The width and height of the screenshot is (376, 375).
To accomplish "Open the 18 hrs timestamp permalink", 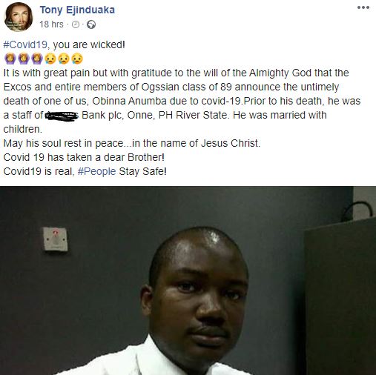I will point(51,24).
